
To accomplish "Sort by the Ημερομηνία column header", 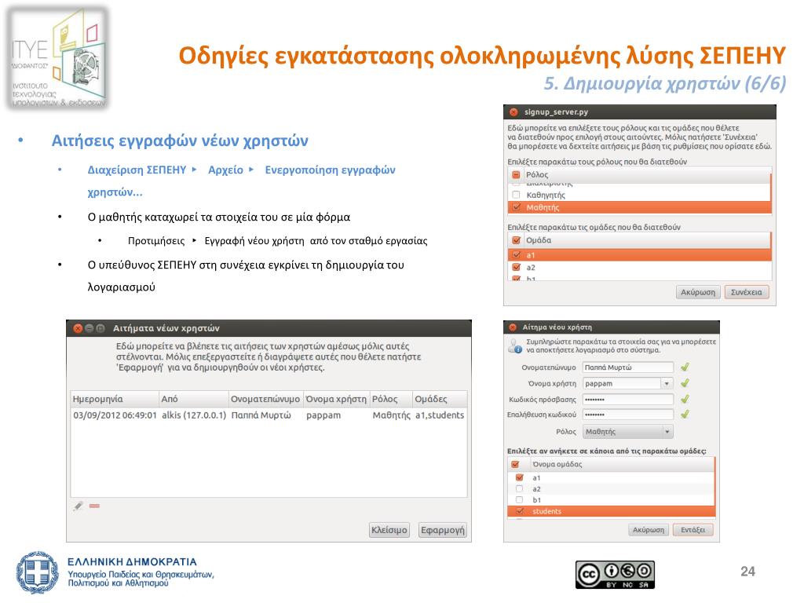I will 115,399.
